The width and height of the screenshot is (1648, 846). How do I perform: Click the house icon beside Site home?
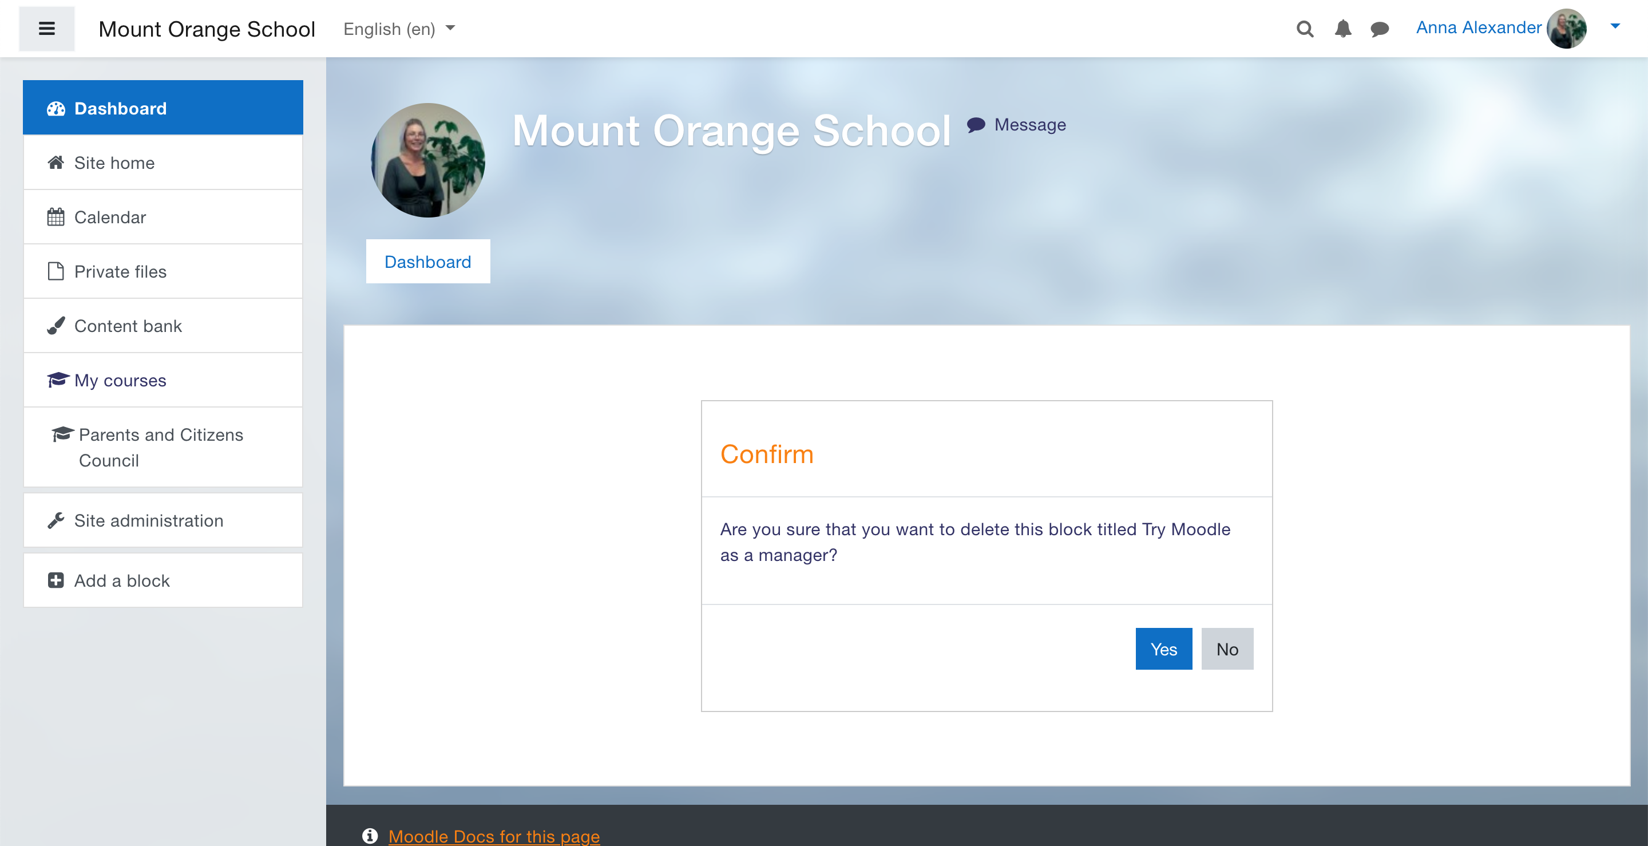[x=56, y=163]
